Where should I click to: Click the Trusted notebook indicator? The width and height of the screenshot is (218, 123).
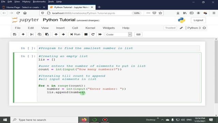170,28
